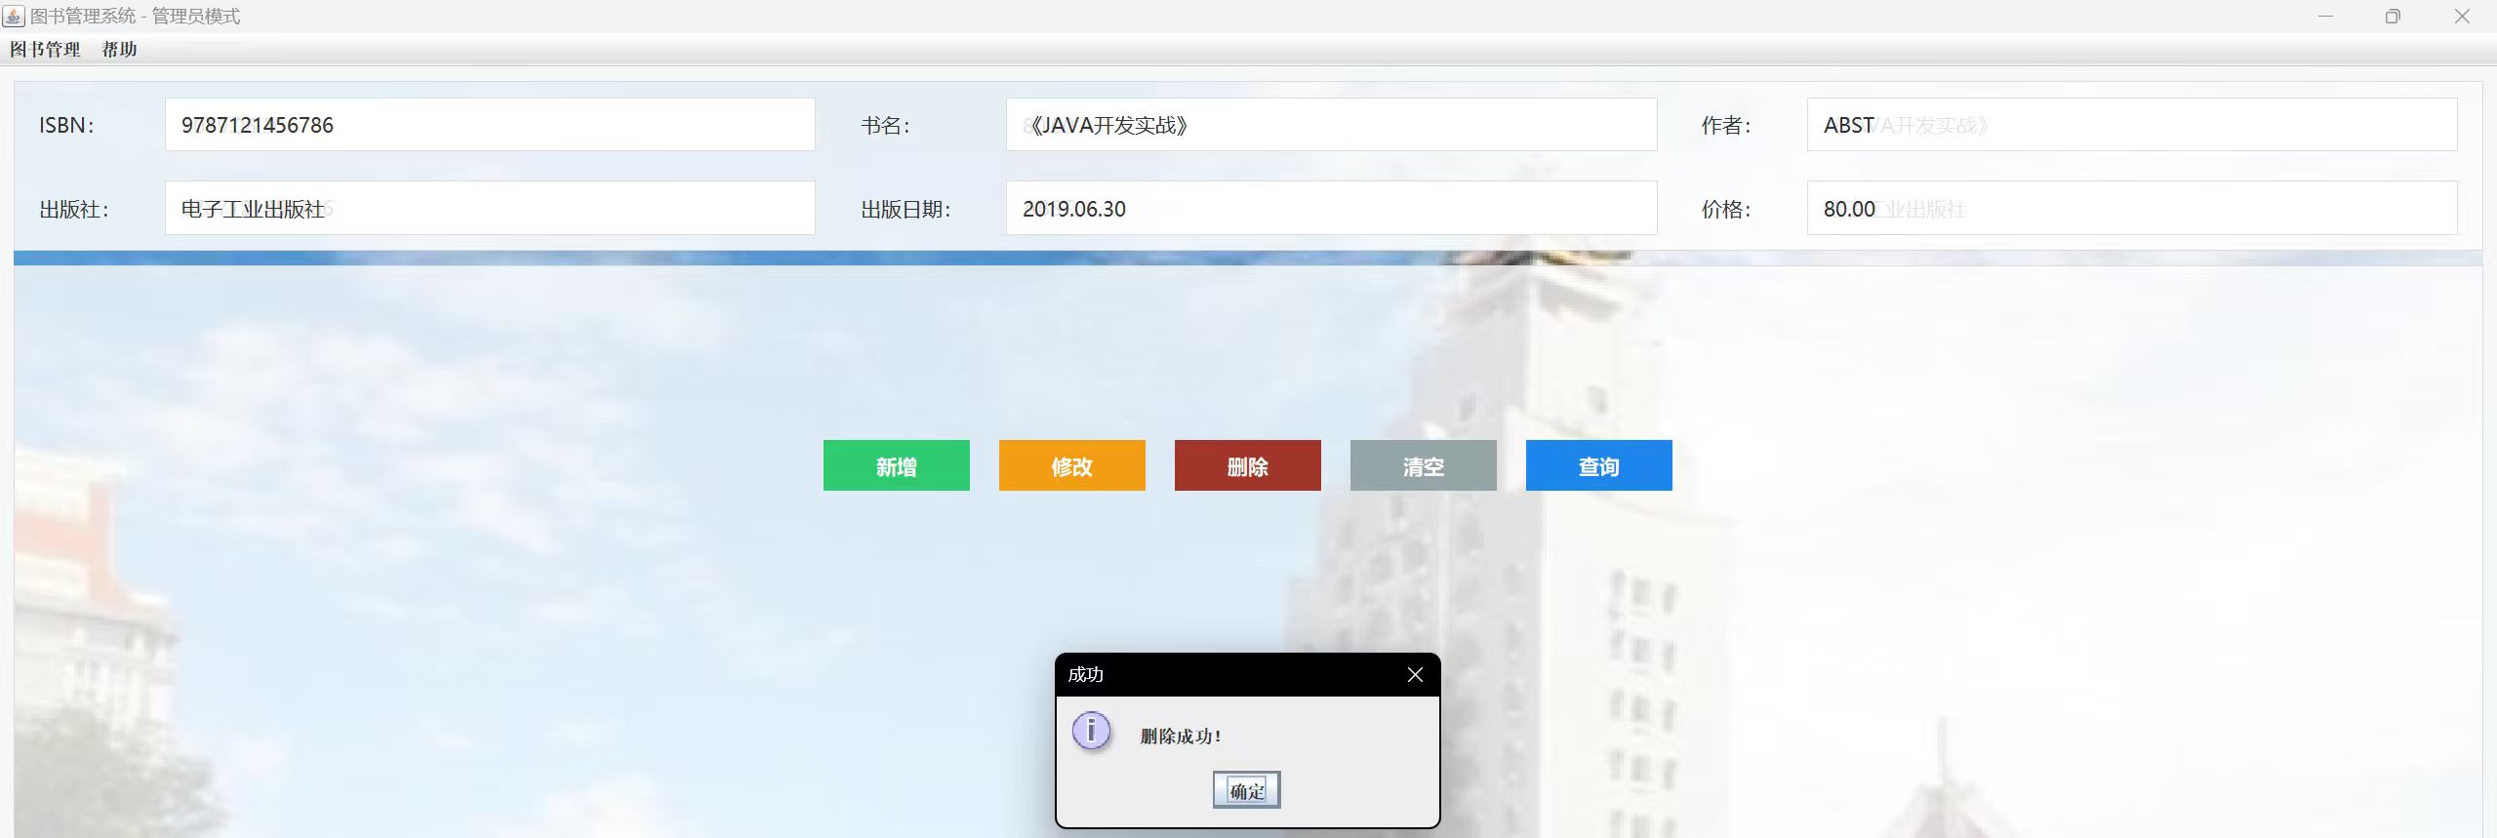Click the 书名: label
2497x838 pixels.
pos(886,125)
